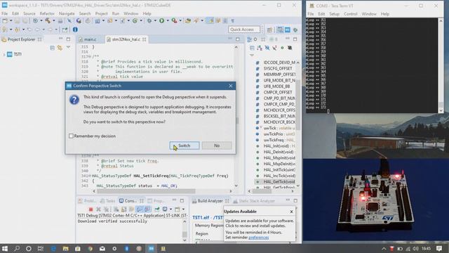Click No in Confirm Perspective Switch dialog

click(217, 145)
